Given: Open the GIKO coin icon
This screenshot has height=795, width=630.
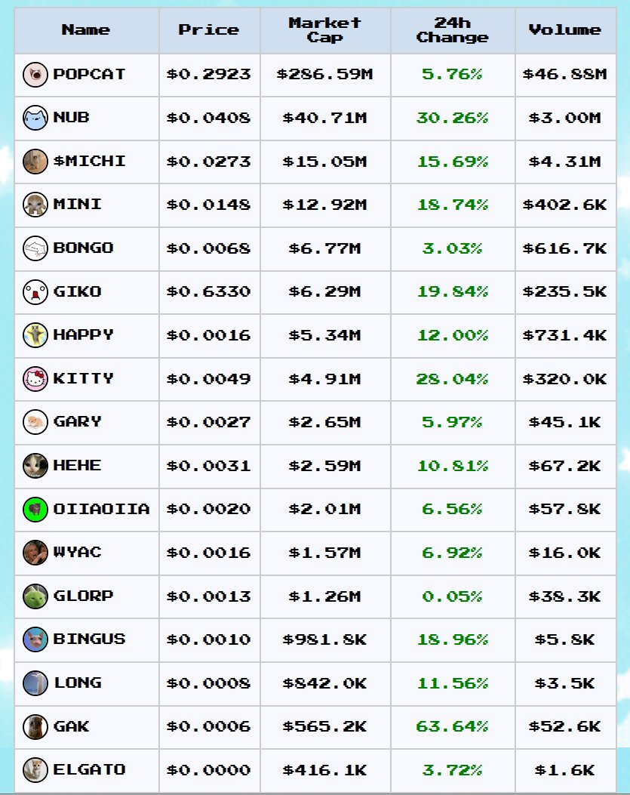Looking at the screenshot, I should (x=35, y=292).
